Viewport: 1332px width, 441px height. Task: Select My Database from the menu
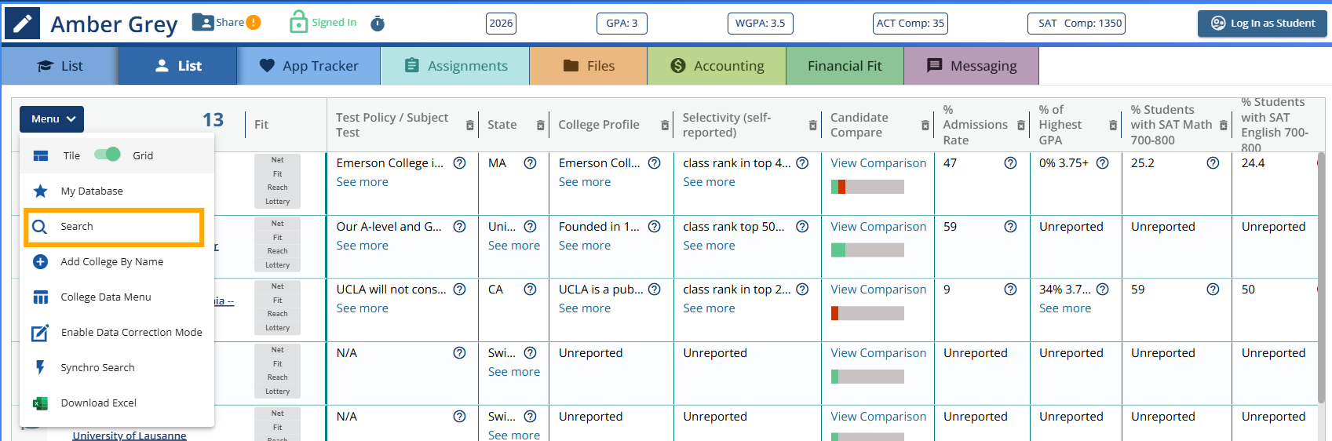117,191
